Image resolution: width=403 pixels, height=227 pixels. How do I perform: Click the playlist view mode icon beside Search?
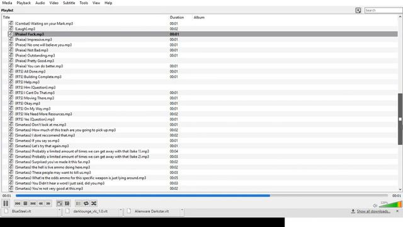click(x=358, y=10)
